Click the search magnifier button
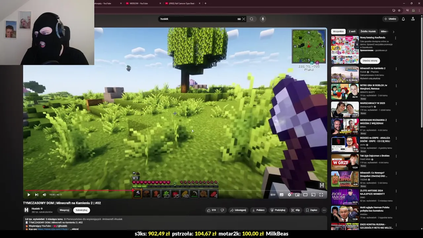This screenshot has height=238, width=423. point(251,19)
